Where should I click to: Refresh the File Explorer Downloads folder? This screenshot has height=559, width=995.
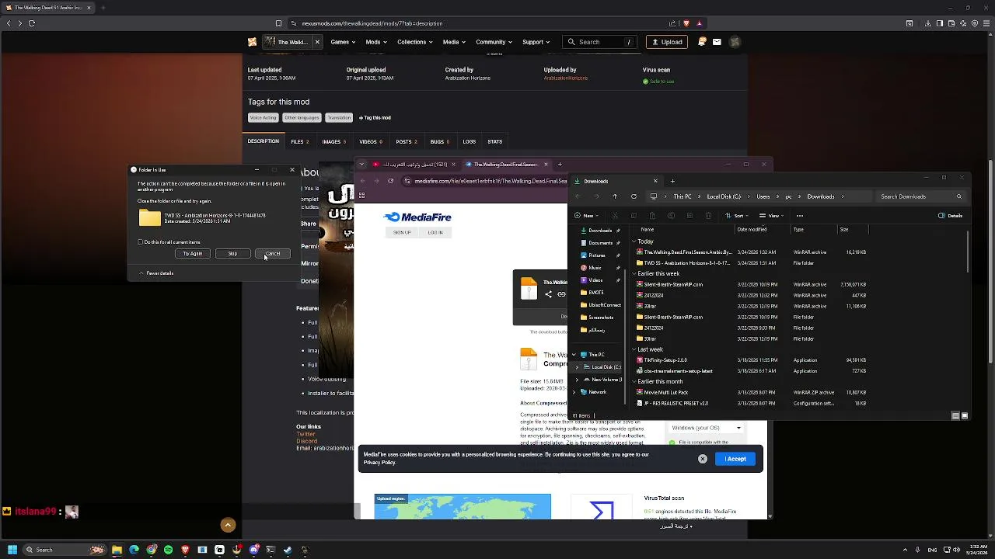point(634,196)
